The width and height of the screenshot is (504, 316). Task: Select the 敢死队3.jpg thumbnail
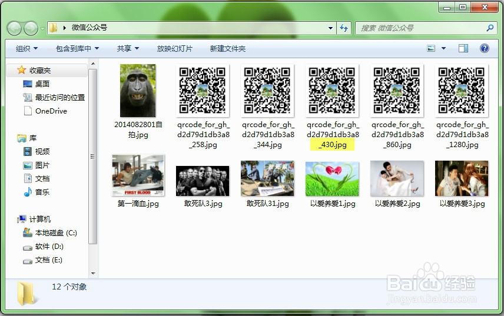pos(203,181)
